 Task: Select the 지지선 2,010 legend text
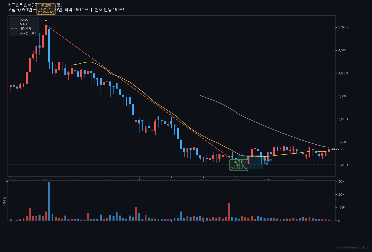click(x=28, y=33)
